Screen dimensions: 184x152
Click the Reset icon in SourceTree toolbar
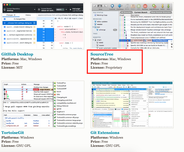tap(127, 6)
